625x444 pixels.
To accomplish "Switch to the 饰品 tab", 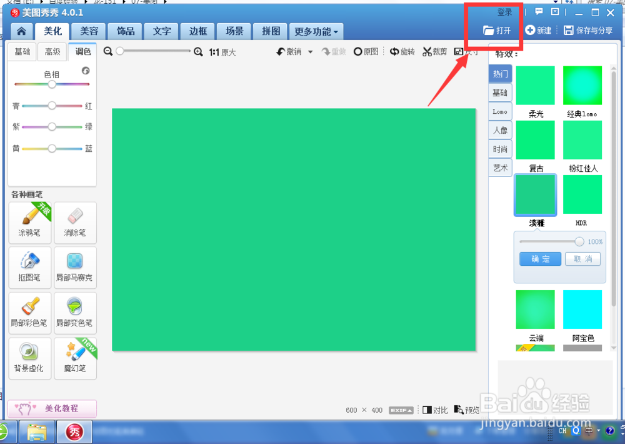I will [x=125, y=31].
